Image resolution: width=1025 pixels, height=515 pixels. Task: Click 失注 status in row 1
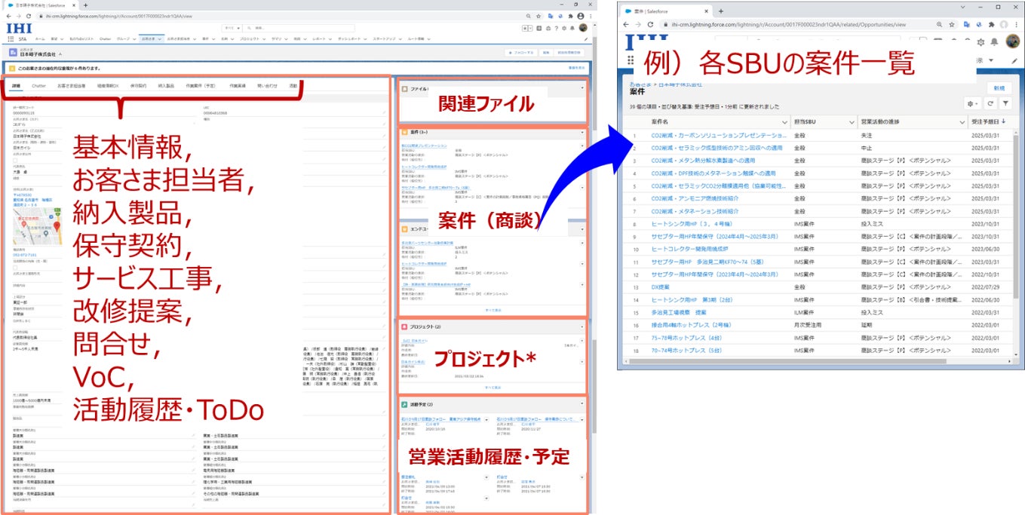click(x=867, y=136)
